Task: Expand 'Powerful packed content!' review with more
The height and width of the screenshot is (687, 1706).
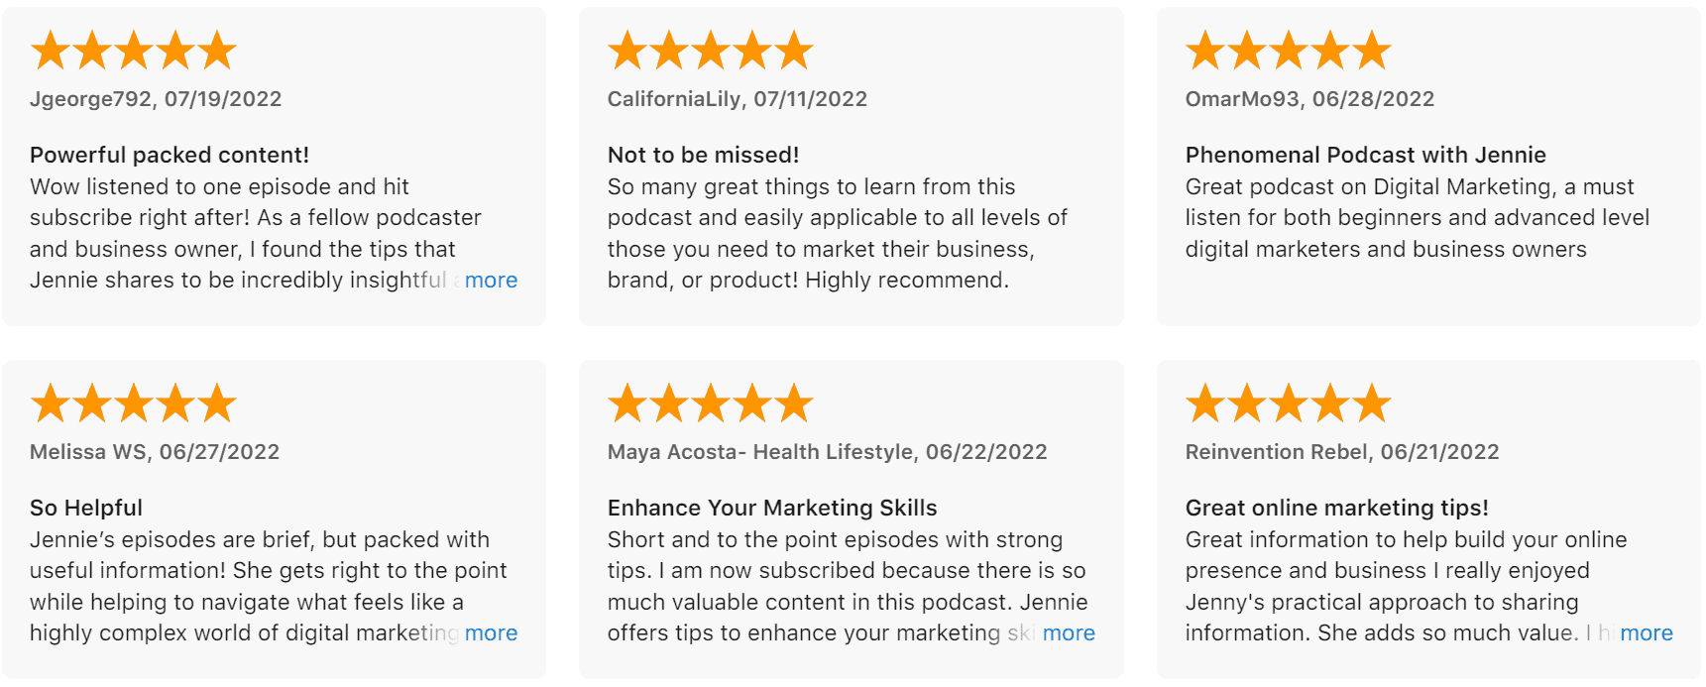Action: point(491,281)
